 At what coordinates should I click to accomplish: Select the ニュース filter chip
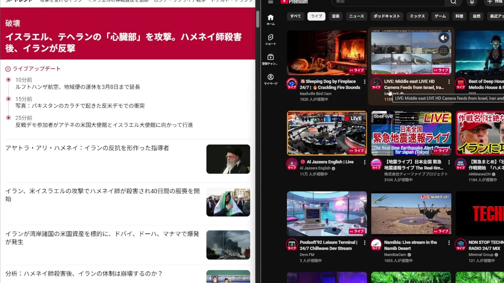pyautogui.click(x=357, y=16)
